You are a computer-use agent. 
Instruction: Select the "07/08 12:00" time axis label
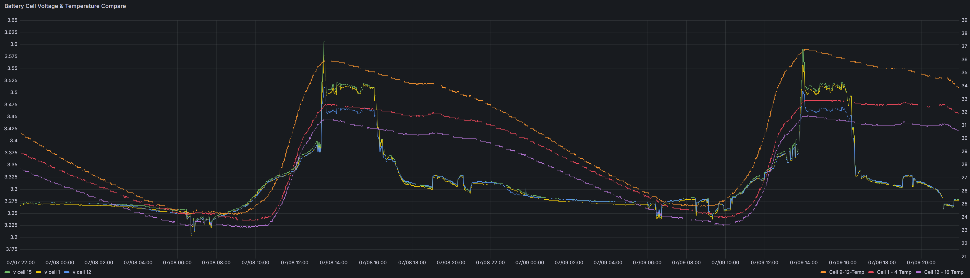(x=294, y=263)
